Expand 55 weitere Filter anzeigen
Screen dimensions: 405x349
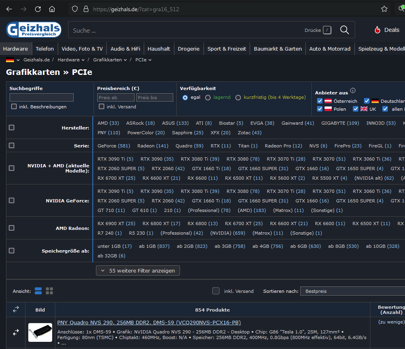pyautogui.click(x=138, y=271)
